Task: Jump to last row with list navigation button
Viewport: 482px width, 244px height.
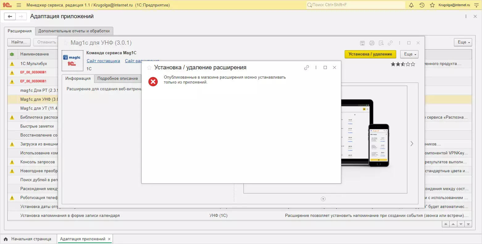Action: tap(468, 224)
